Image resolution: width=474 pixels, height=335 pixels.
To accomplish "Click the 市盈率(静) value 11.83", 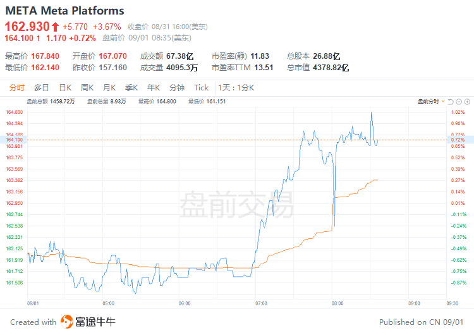I will 260,56.
